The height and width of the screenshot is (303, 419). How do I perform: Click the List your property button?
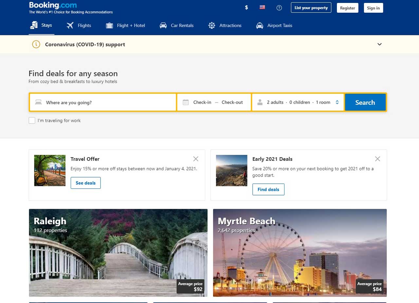click(311, 8)
